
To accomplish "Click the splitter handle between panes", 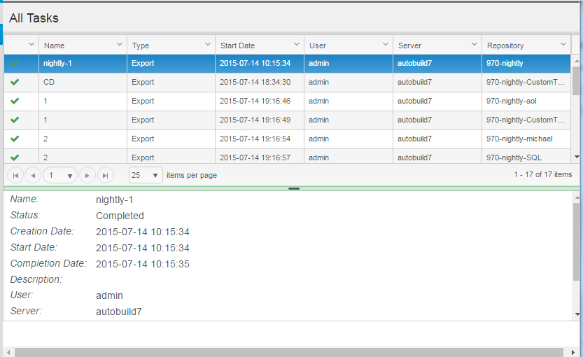I will point(294,188).
